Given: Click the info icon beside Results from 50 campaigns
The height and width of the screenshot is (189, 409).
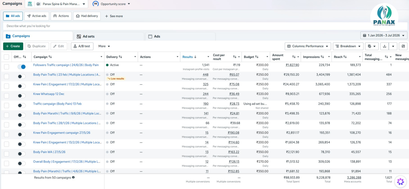Looking at the screenshot, I should 73,177.
